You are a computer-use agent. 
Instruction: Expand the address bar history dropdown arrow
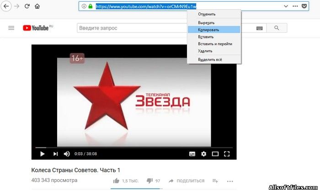286,6
